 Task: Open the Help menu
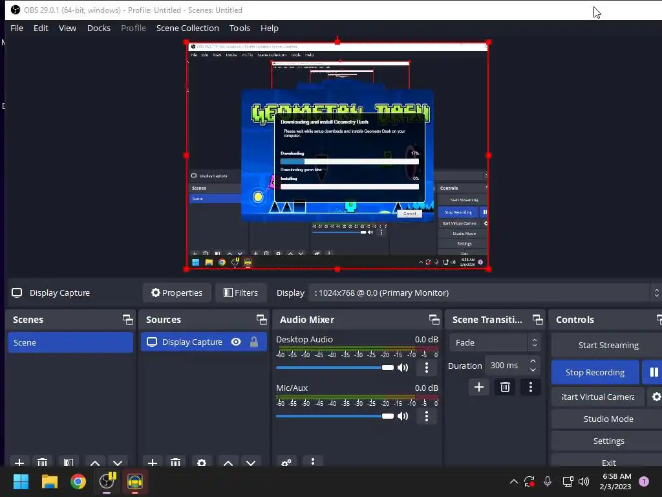tap(270, 28)
